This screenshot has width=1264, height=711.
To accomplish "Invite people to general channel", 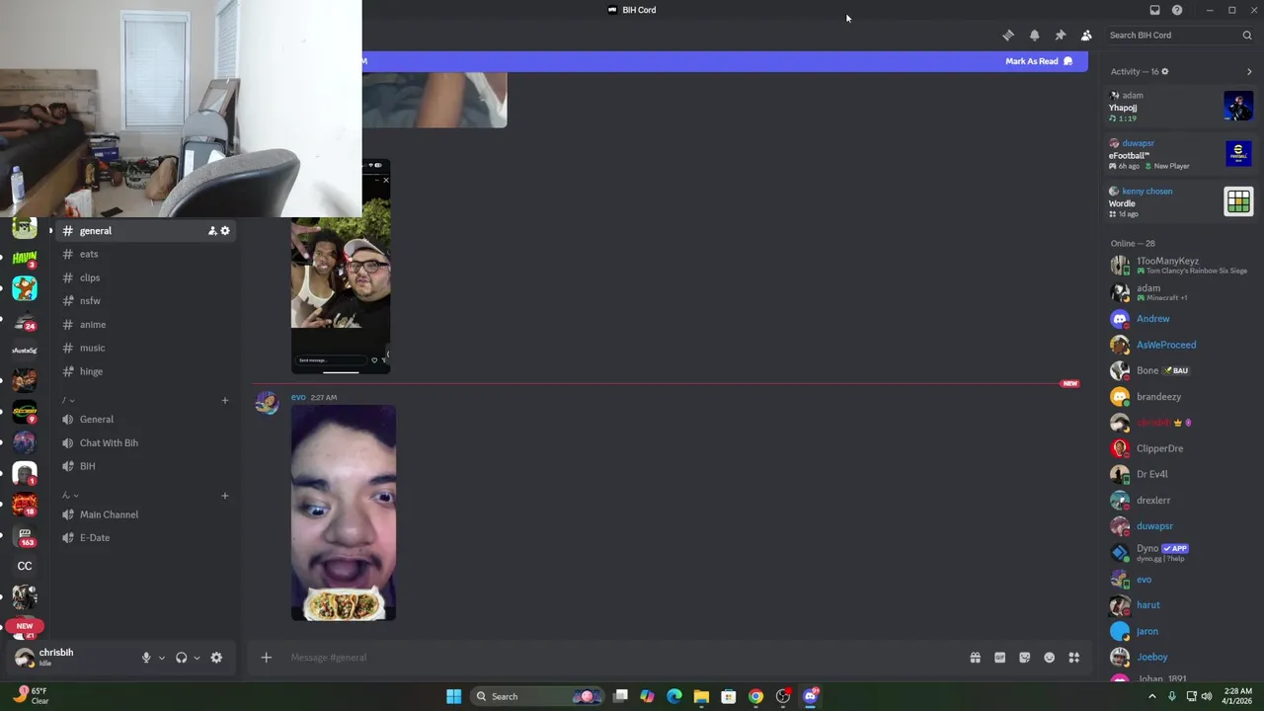I will click(x=211, y=230).
